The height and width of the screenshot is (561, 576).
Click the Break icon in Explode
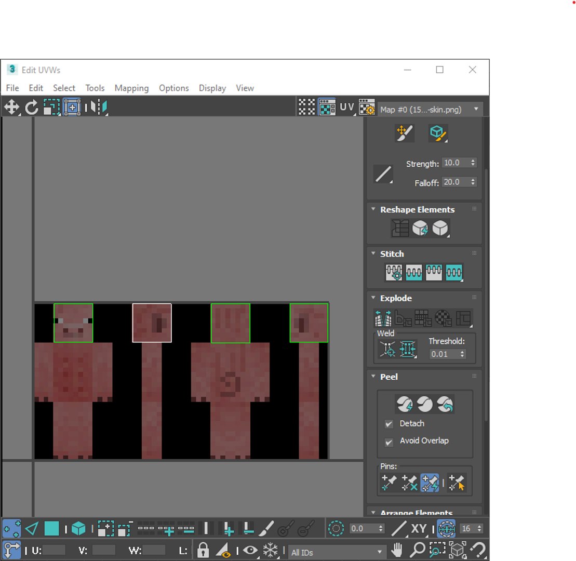(383, 318)
